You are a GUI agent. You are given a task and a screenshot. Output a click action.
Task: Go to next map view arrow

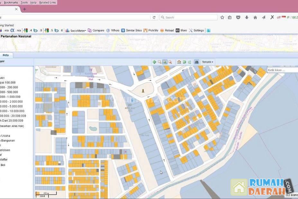(x=189, y=62)
